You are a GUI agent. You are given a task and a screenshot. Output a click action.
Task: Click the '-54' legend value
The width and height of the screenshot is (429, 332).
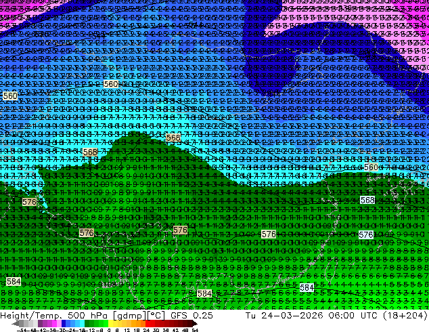click(22, 330)
